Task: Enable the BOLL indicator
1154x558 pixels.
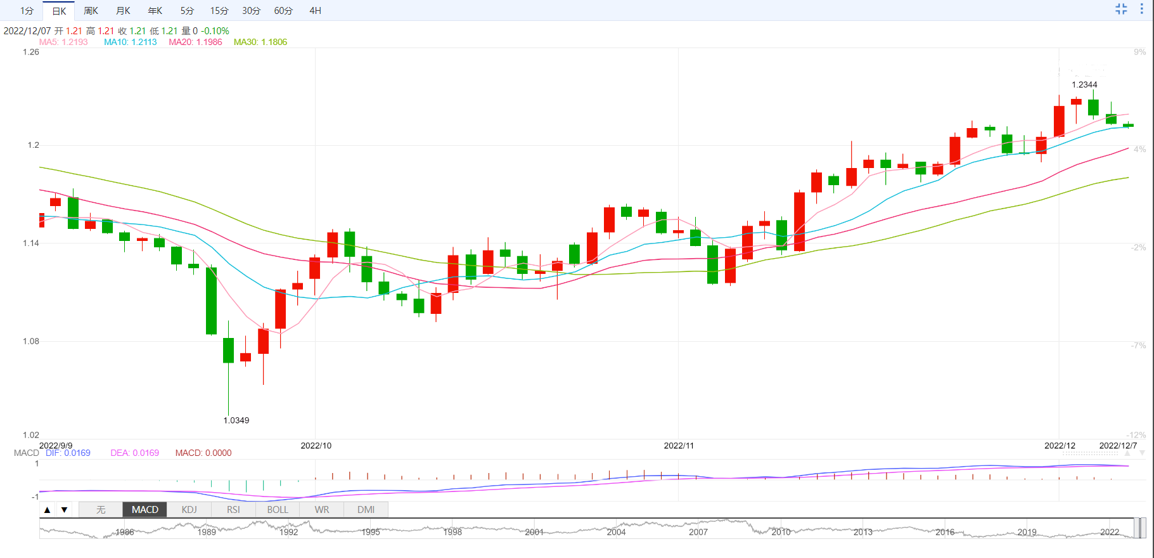Action: coord(278,510)
